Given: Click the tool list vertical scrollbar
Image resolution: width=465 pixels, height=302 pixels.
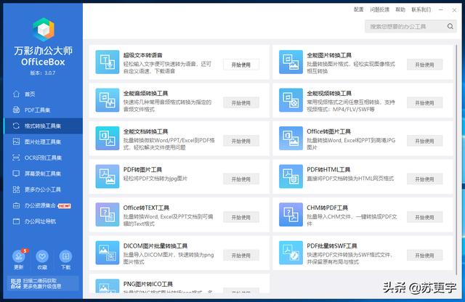Looking at the screenshot, I should pyautogui.click(x=456, y=160).
